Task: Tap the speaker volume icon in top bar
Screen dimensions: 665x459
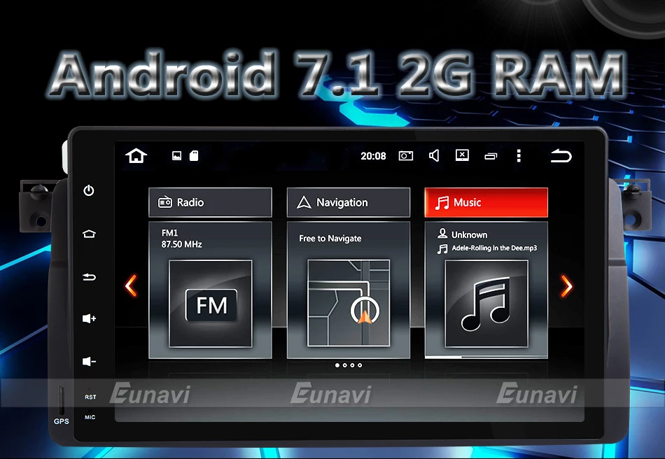Action: click(x=434, y=155)
